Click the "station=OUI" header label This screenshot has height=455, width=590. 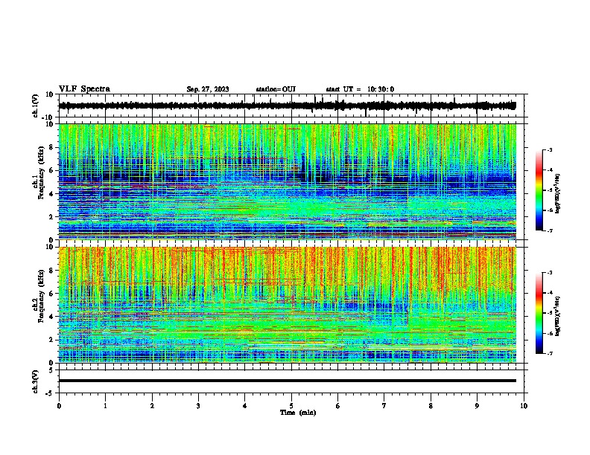(x=276, y=89)
